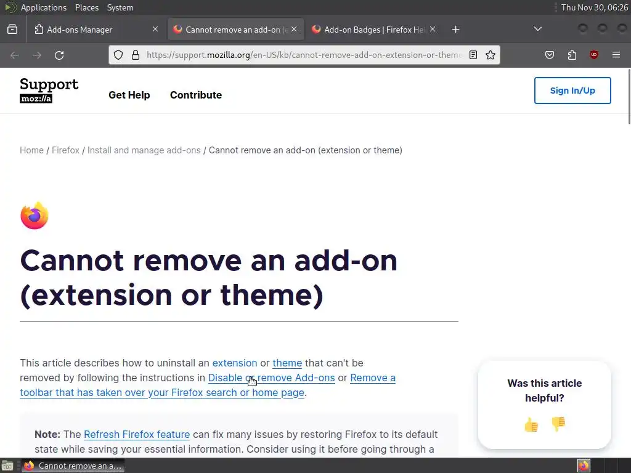The width and height of the screenshot is (631, 473).
Task: Click the show desktop icon in taskbar
Action: (x=7, y=466)
